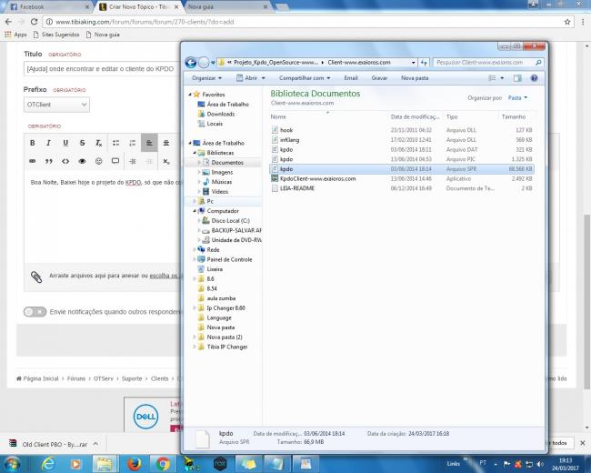591x473 pixels.
Task: Click the Explorer help question-mark icon
Action: click(x=535, y=78)
